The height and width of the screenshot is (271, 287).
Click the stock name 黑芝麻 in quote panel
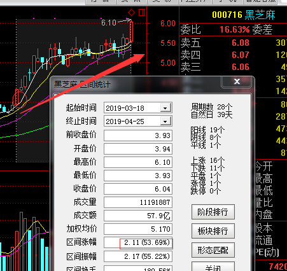point(260,15)
